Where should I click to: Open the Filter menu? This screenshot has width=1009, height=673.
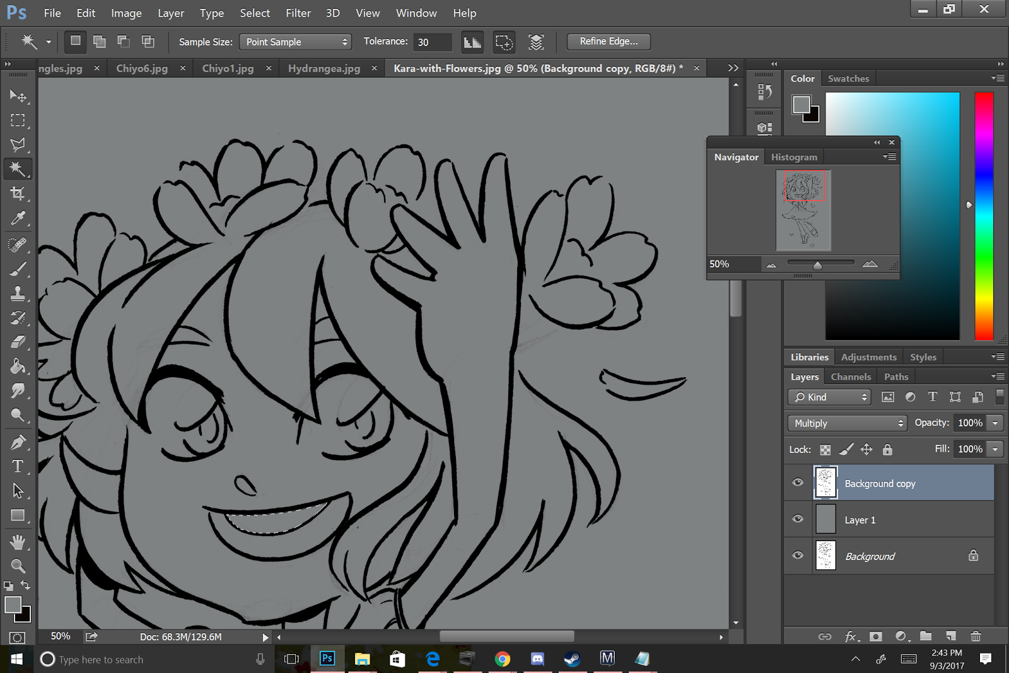click(298, 13)
